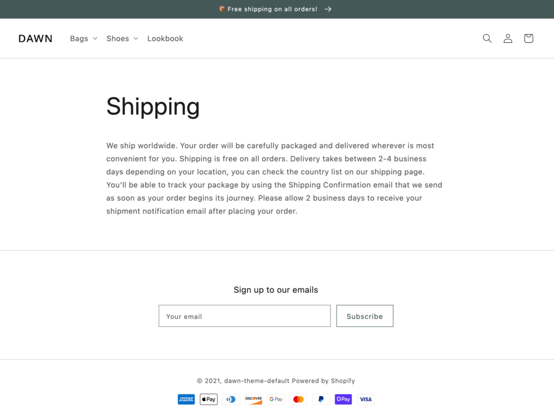Screen dimensions: 554x419
Task: Open the account login icon
Action: tap(507, 38)
